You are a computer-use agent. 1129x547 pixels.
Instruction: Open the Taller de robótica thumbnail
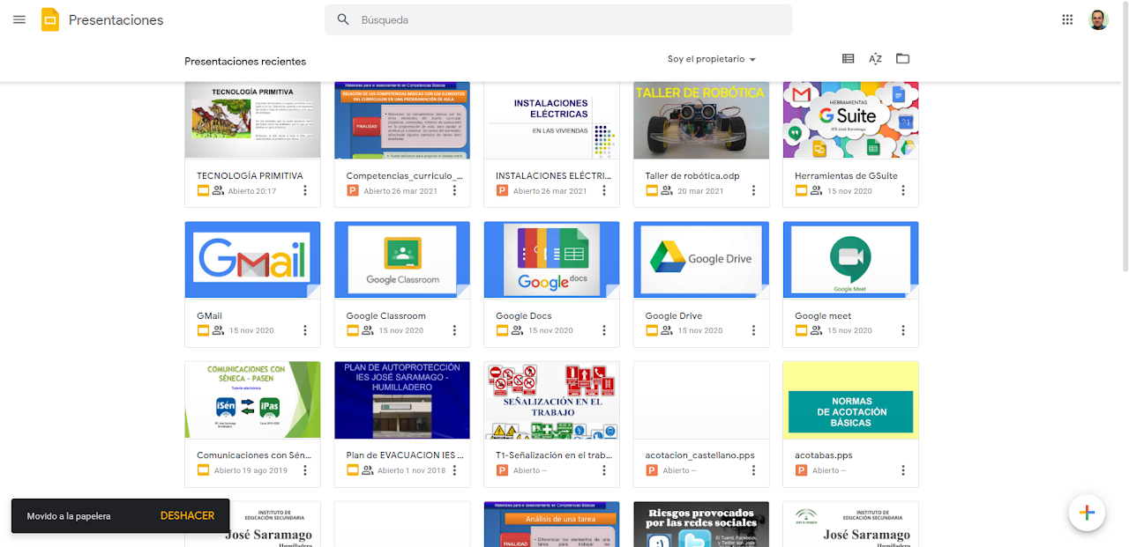(x=701, y=121)
